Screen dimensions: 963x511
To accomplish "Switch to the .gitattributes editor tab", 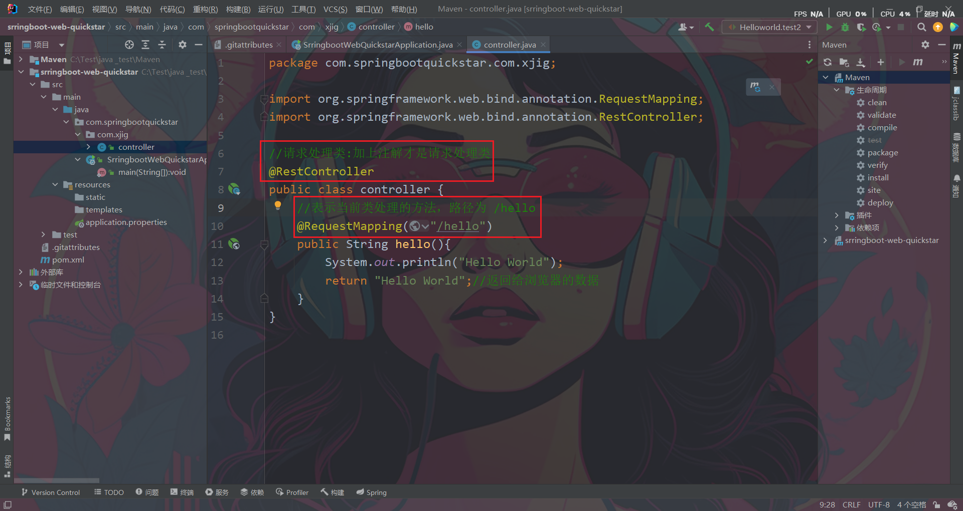I will 249,45.
